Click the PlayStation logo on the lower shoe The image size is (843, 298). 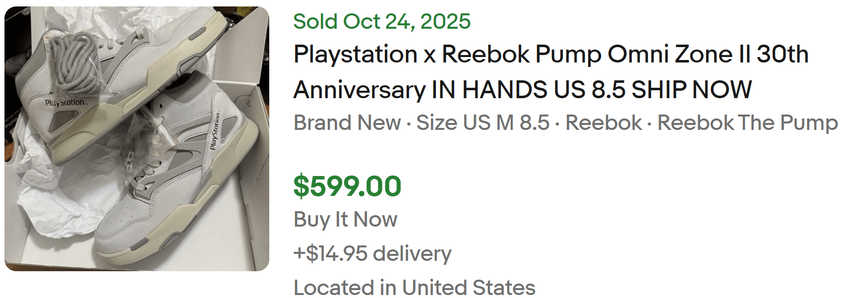215,132
